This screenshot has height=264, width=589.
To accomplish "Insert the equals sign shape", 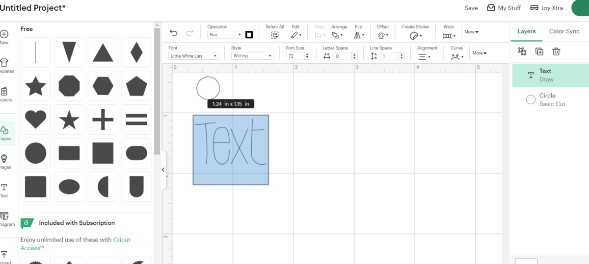I will pos(136,120).
